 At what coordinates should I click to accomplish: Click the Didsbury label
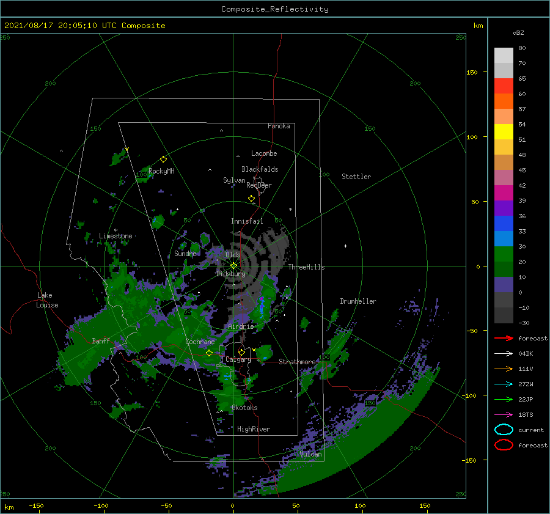(230, 274)
